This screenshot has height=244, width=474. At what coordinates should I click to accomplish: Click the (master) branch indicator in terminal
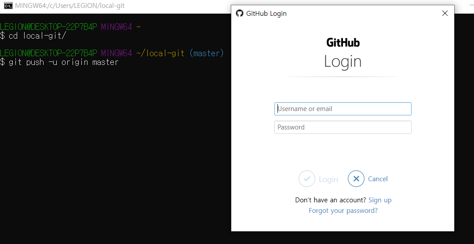[x=207, y=54]
